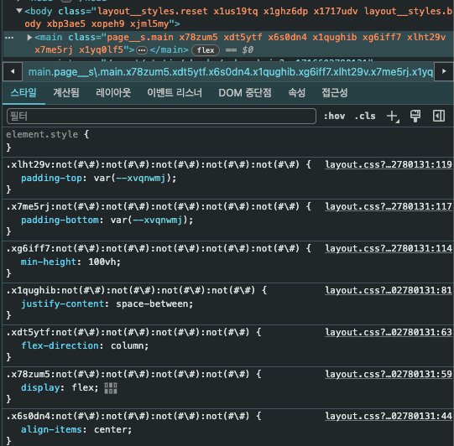Toggle the .cls class editor
Screen dimensions: 454x446
tap(365, 116)
